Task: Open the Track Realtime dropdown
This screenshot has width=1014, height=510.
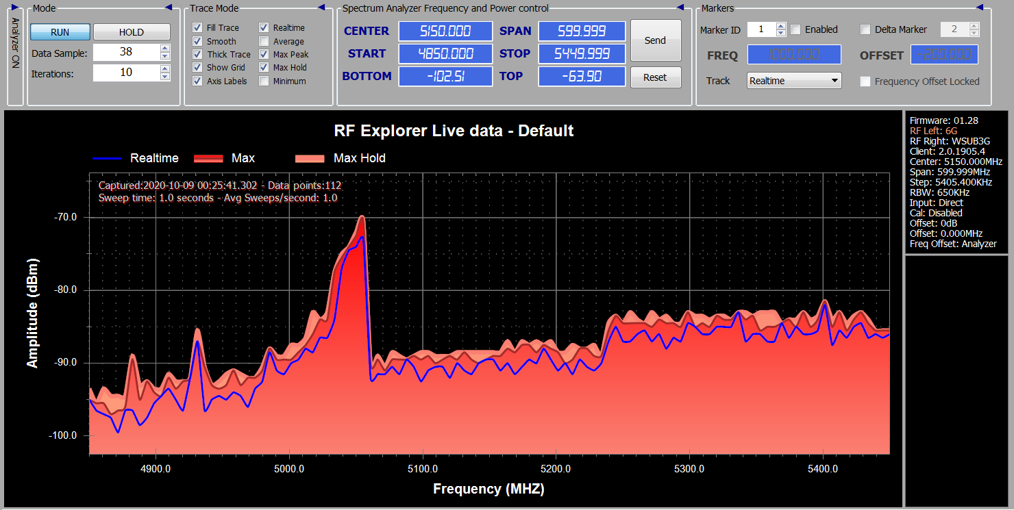Action: (794, 81)
